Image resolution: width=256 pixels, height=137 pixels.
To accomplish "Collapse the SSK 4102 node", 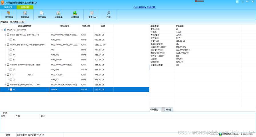I will coord(5,75).
